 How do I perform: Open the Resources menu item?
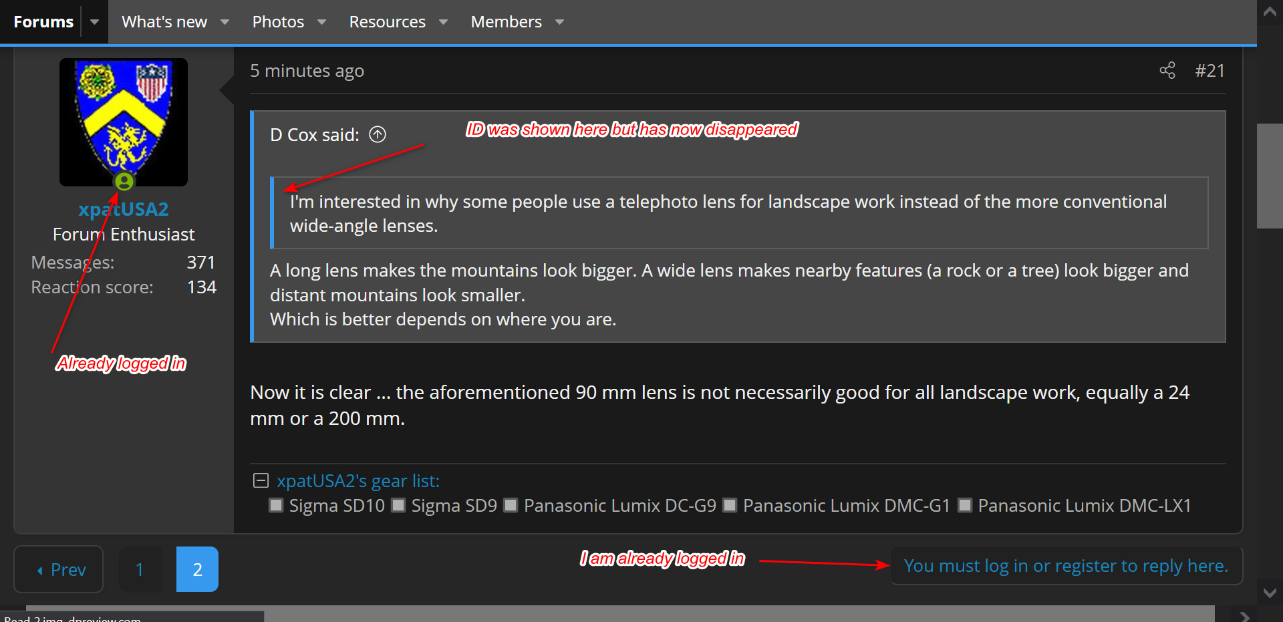tap(387, 22)
